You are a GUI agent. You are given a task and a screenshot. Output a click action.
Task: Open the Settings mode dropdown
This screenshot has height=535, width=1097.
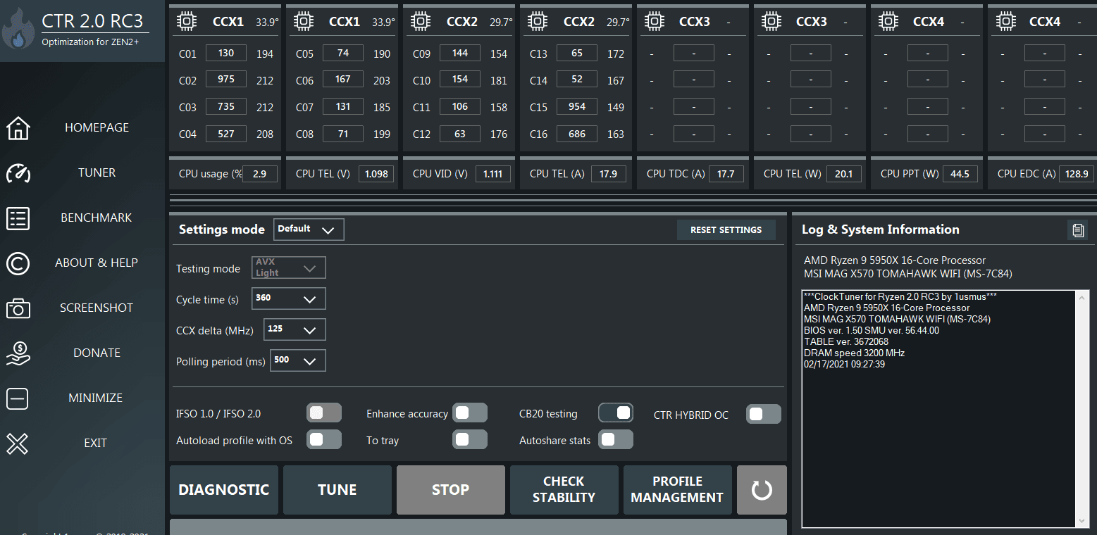tap(309, 229)
